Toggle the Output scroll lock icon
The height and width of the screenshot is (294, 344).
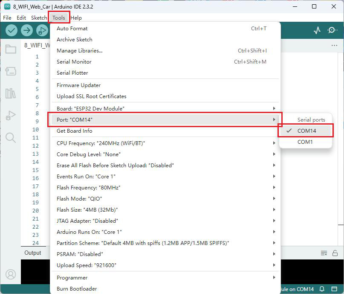[335, 253]
